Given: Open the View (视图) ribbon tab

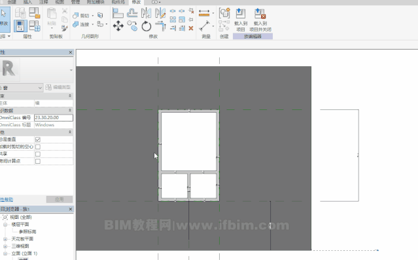Looking at the screenshot, I should [x=60, y=2].
